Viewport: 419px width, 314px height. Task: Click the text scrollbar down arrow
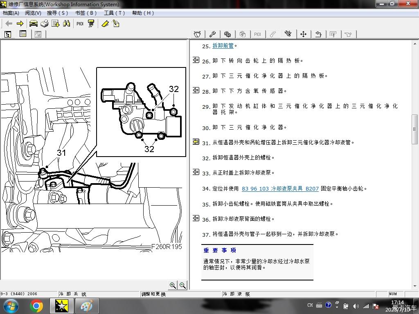coord(415,286)
